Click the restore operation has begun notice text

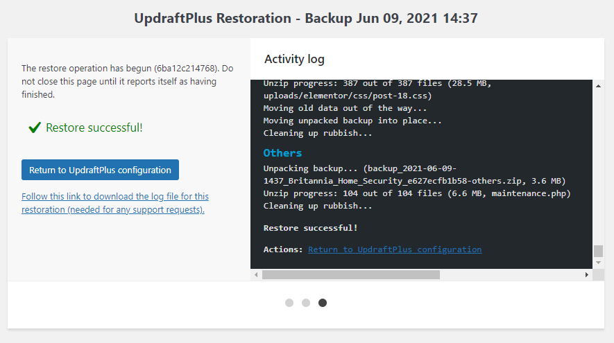point(127,81)
